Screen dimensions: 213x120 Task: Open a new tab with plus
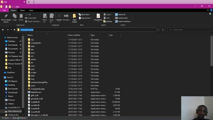tap(29, 2)
